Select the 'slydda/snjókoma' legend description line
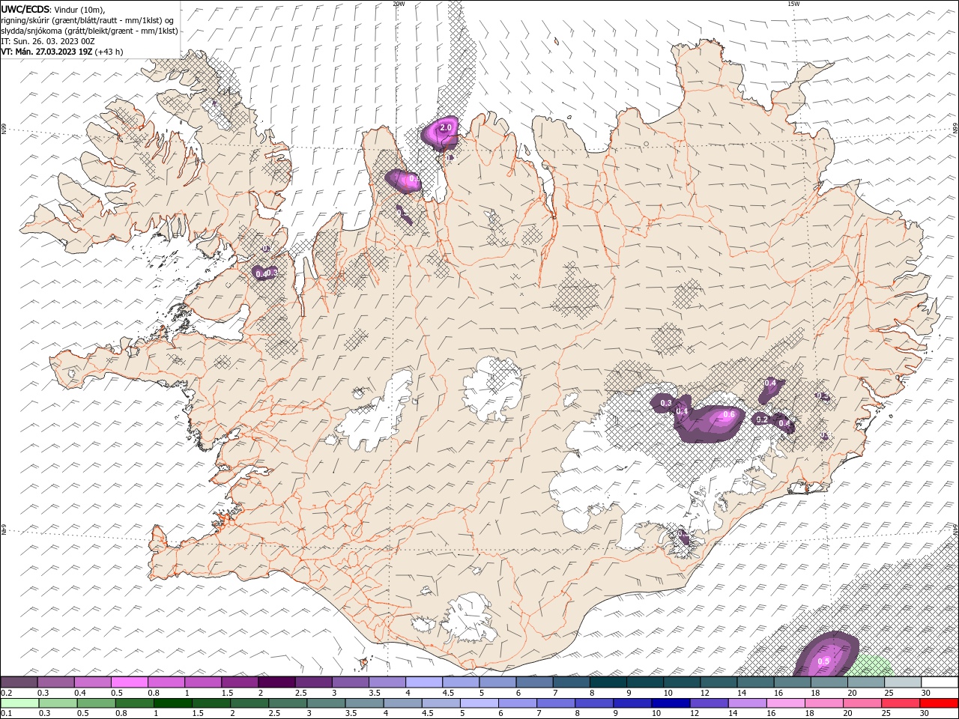Image resolution: width=959 pixels, height=719 pixels. click(90, 31)
